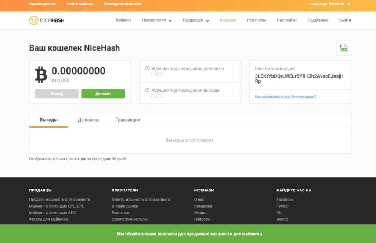Open Онлайн-рынок in the top bar
Image resolution: width=376 pixels, height=243 pixels.
[43, 4]
